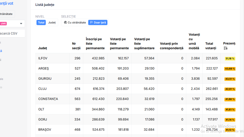This screenshot has width=244, height=137.
Task: Click GIURGIU total votanți 92.597
Action: 212,79
